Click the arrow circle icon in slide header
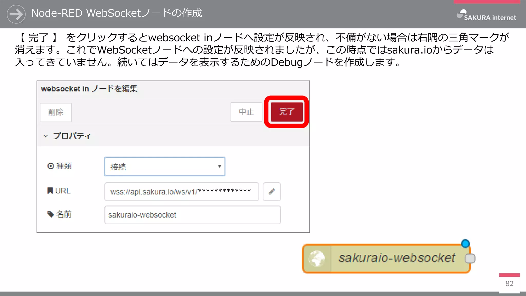The width and height of the screenshot is (526, 296). pos(16,14)
